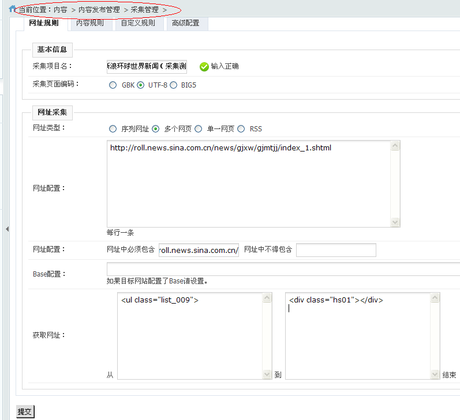The image size is (460, 420).
Task: Go to the 高级配置 tab
Action: [x=186, y=24]
